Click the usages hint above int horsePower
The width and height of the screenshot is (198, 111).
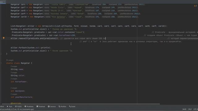tap(14, 79)
